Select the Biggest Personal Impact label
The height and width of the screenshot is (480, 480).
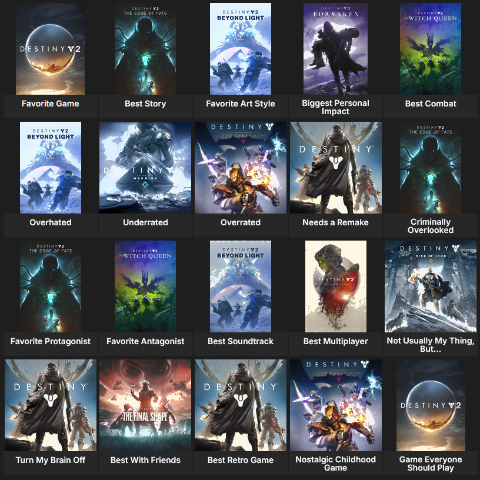coord(335,107)
